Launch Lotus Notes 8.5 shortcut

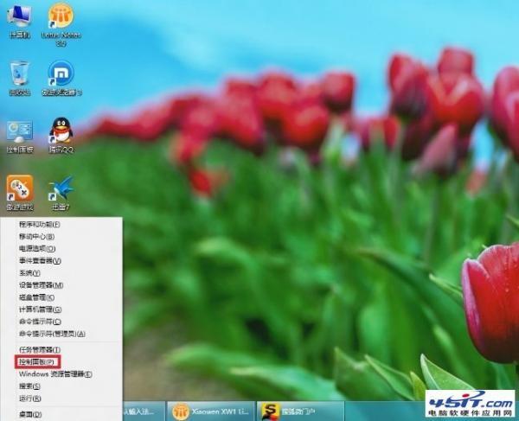tap(61, 17)
